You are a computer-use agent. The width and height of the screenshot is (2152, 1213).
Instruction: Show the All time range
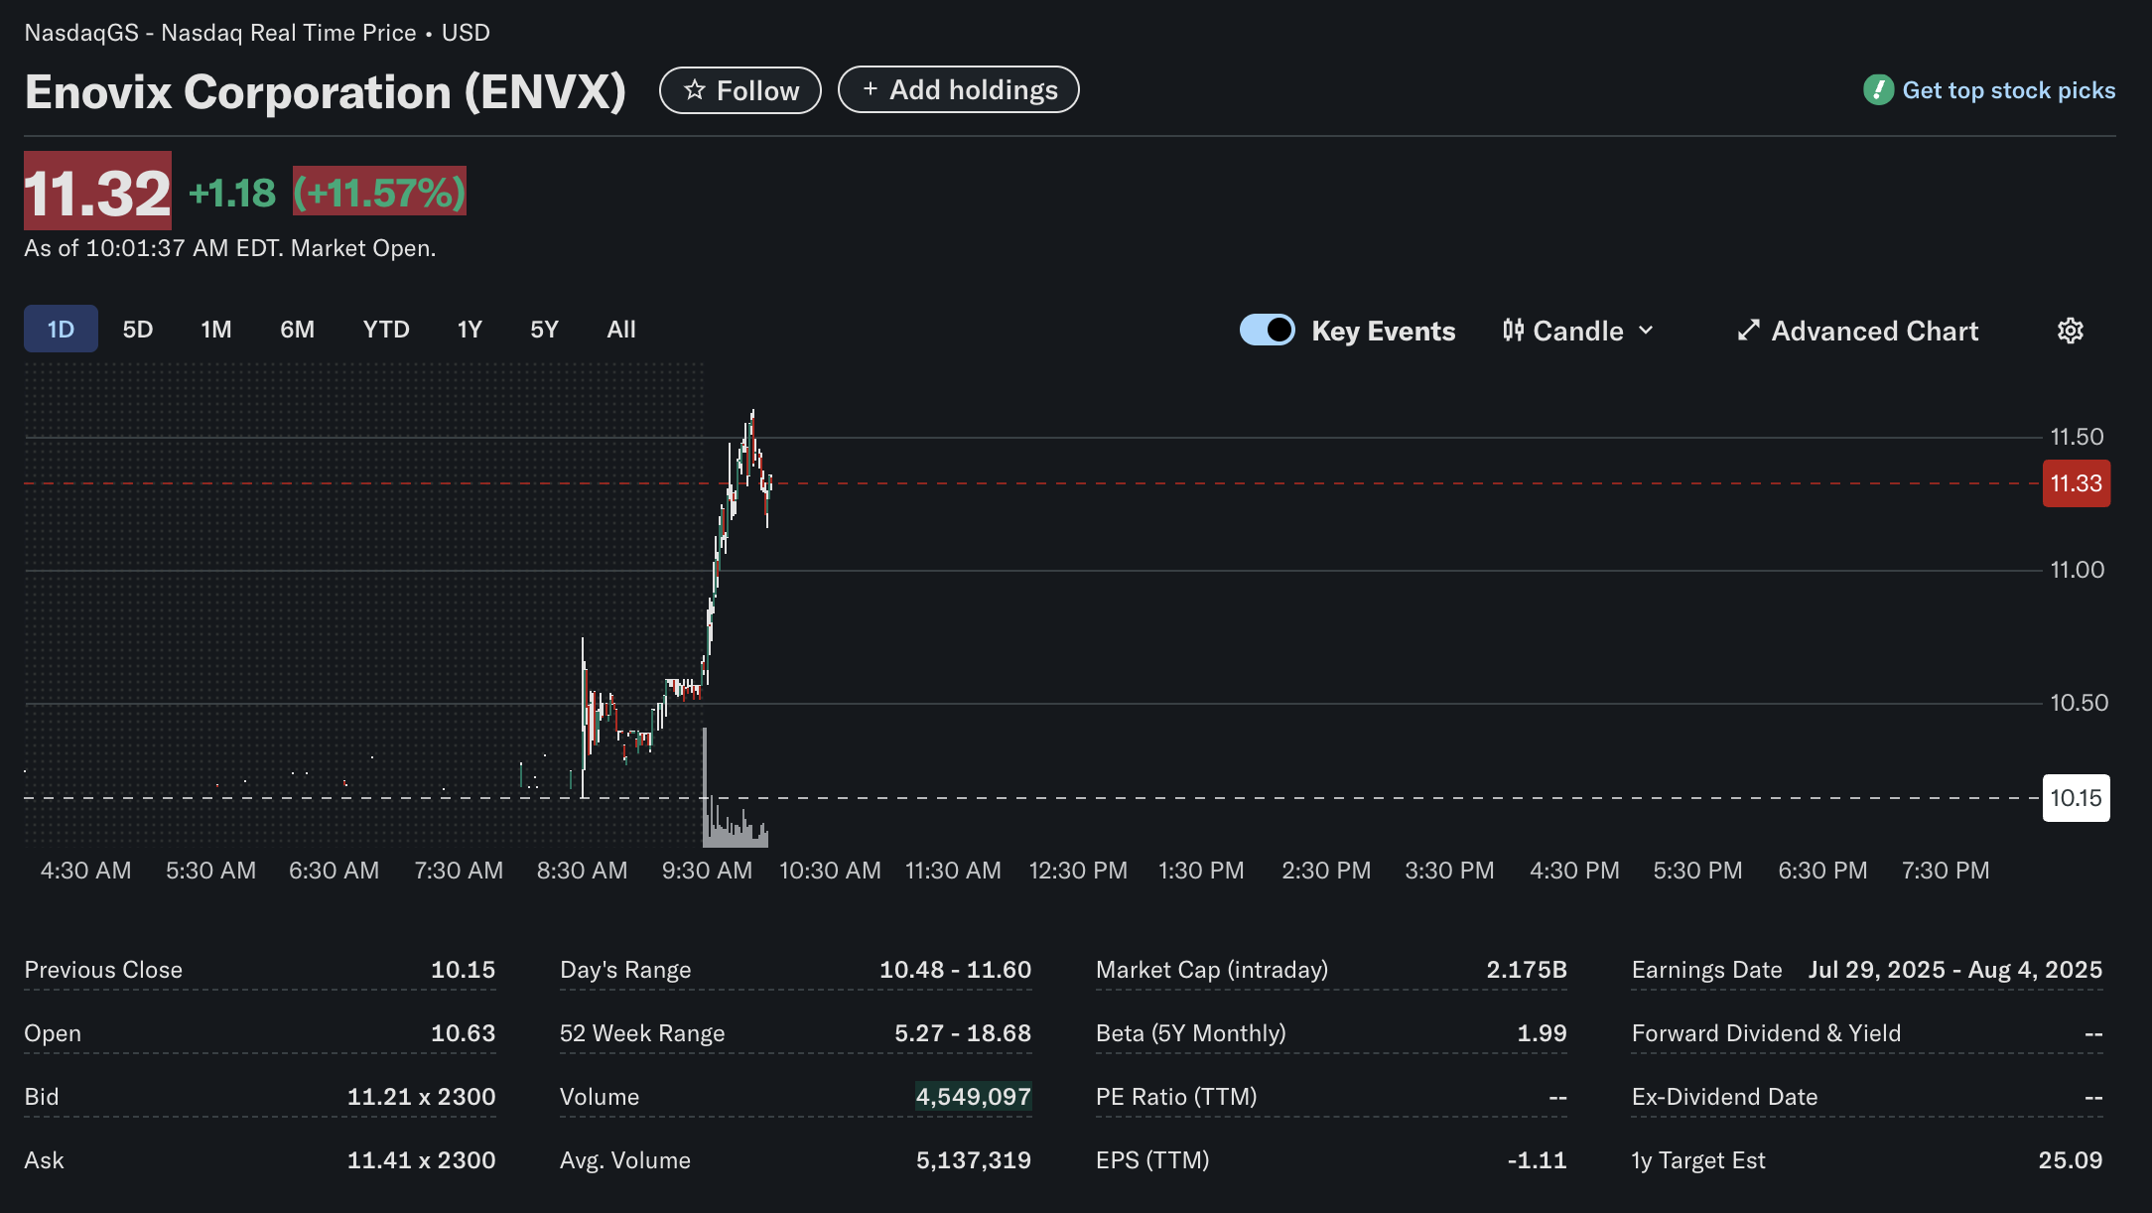pos(621,329)
